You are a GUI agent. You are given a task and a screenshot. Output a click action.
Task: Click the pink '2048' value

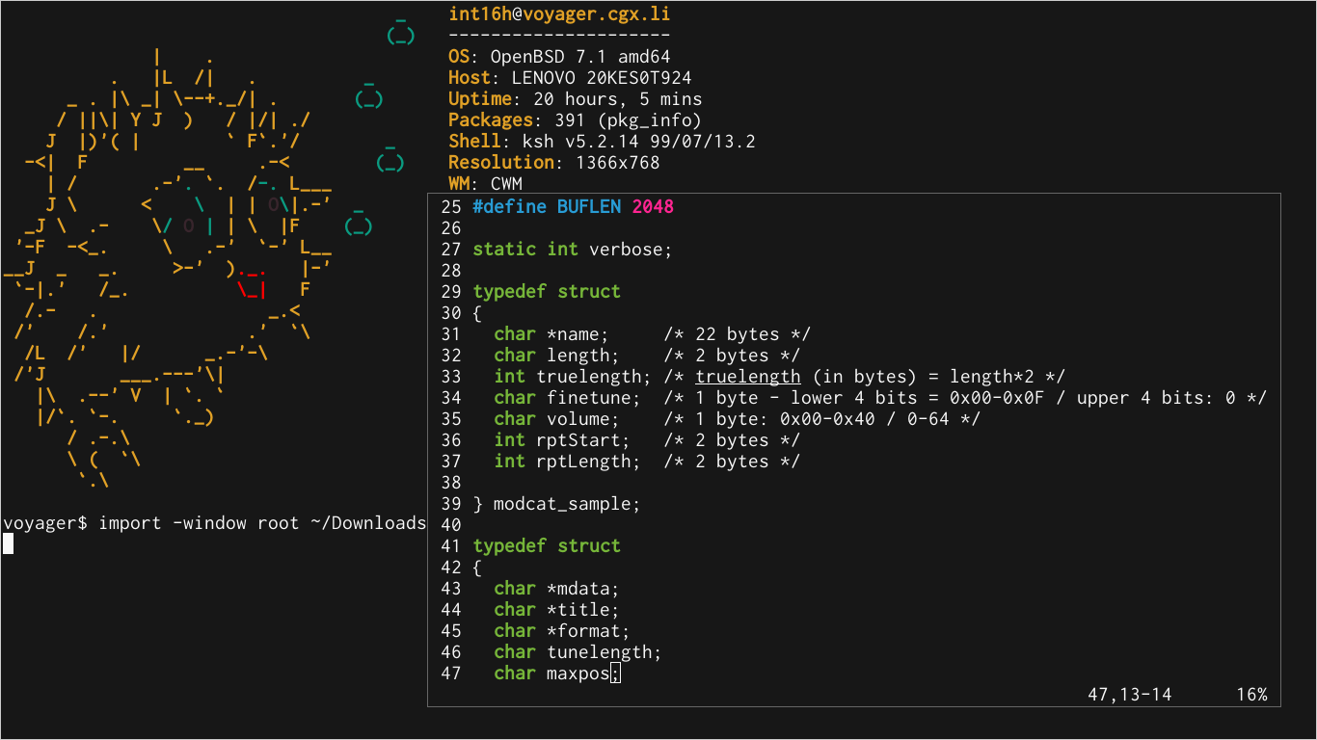pos(654,207)
